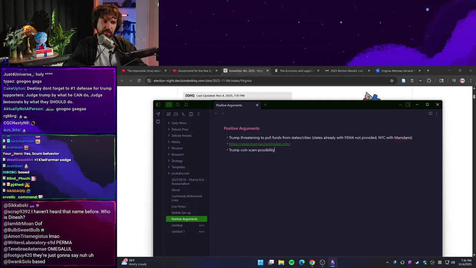
Task: Open Obsidian's tab list dropdown arrow
Action: (x=400, y=105)
